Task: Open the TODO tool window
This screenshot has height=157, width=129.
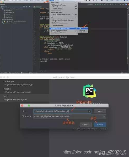Action: tap(4, 73)
